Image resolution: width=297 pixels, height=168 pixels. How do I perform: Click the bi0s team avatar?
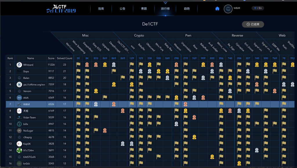tap(19, 124)
